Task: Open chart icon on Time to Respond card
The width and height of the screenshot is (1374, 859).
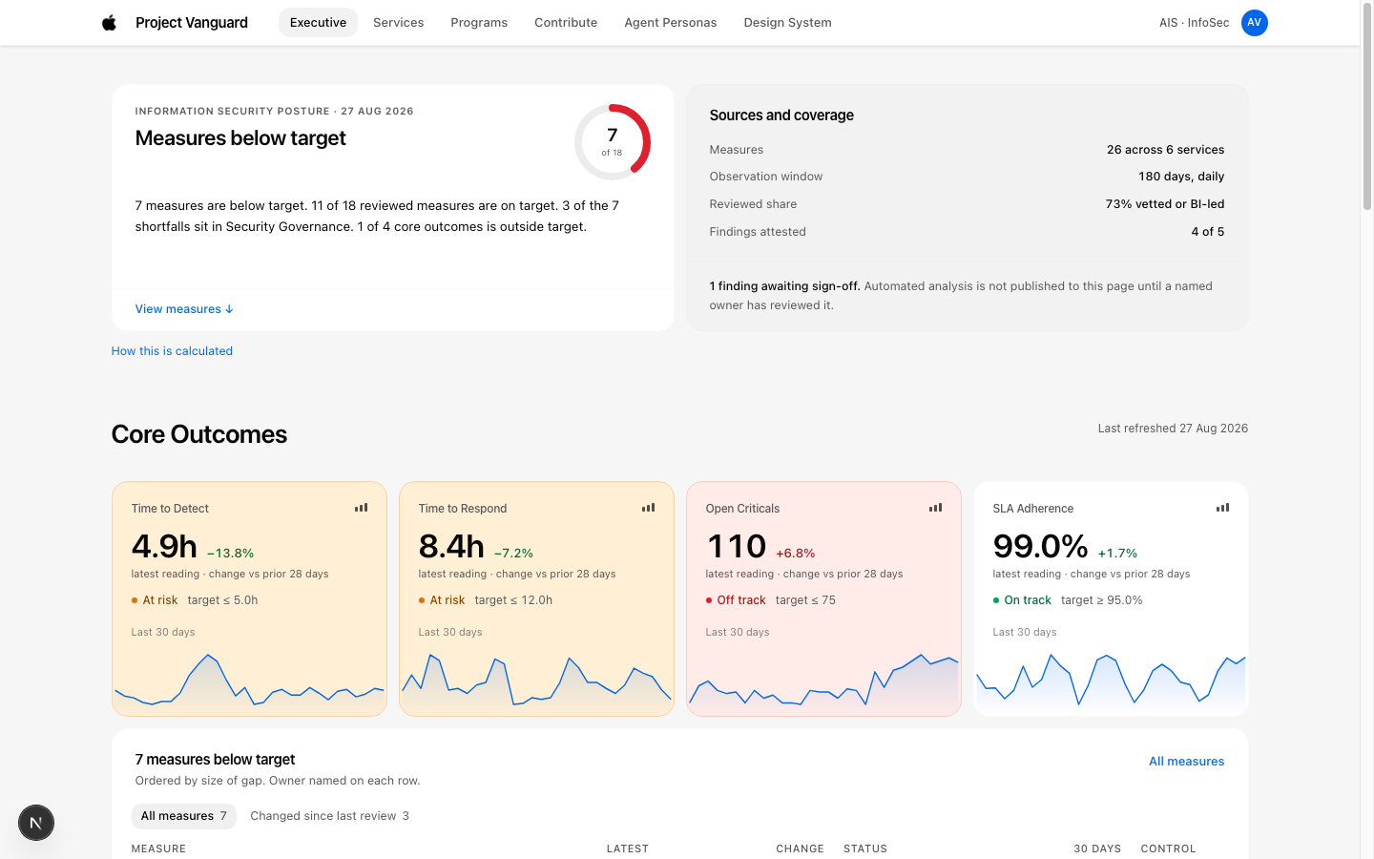Action: (x=648, y=508)
